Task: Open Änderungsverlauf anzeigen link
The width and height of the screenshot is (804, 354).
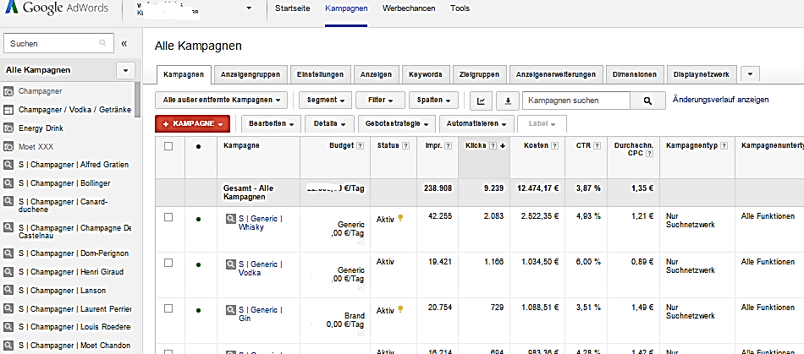Action: [720, 100]
